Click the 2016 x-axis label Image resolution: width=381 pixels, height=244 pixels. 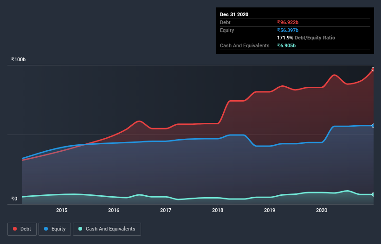pos(114,210)
